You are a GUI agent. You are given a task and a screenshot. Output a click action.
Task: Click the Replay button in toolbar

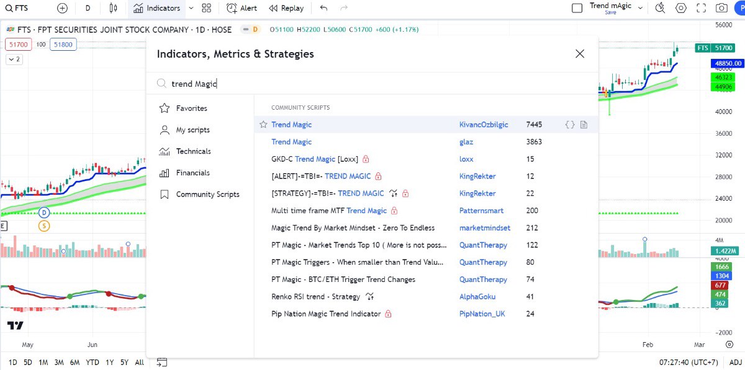click(286, 8)
